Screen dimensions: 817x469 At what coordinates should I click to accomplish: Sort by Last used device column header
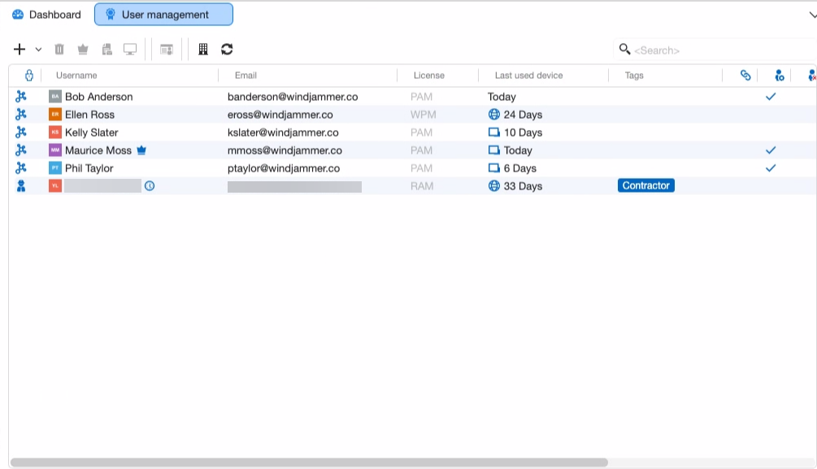[x=528, y=76]
